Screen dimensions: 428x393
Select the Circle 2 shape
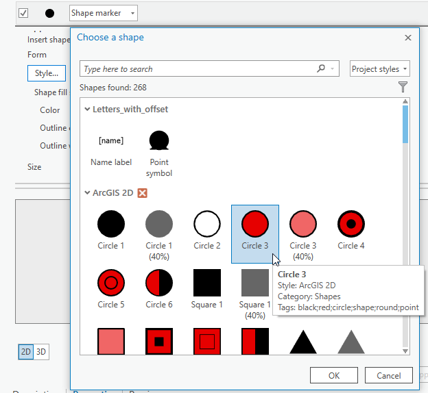[207, 229]
